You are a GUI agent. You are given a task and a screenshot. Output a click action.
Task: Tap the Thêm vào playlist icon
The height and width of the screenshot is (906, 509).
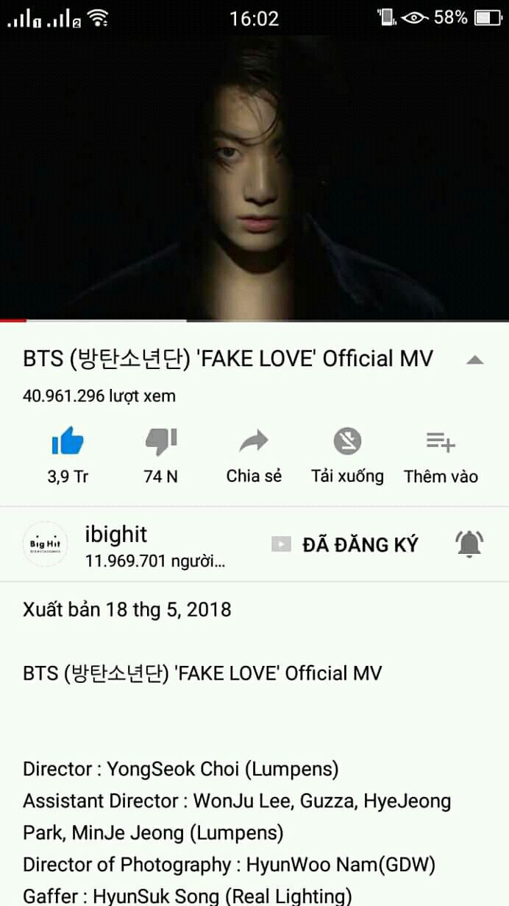coord(441,442)
